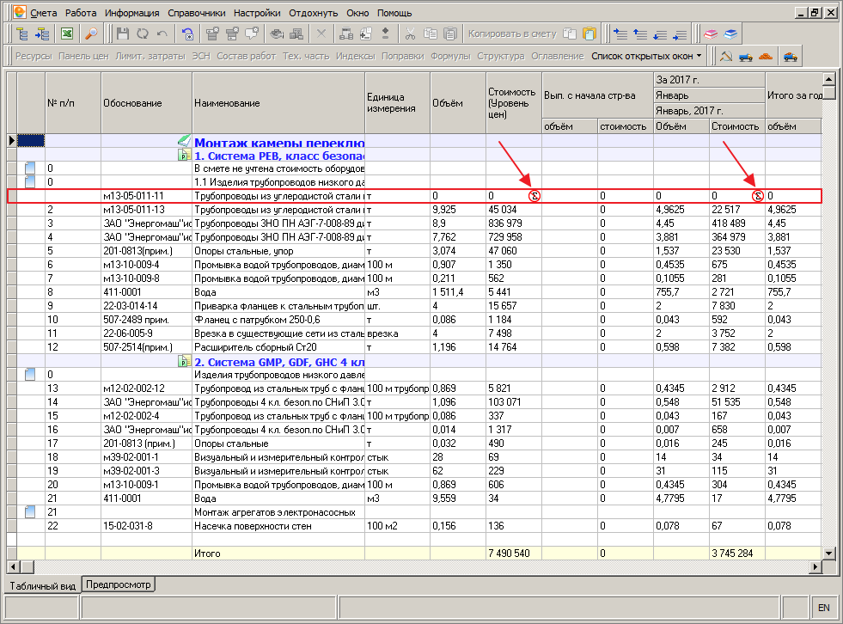Click the refresh arrows toolbar icon
Image resolution: width=843 pixels, height=624 pixels.
coord(143,34)
